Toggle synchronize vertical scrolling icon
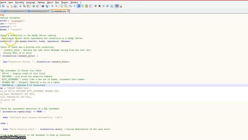Screen dimensions: 248x140 tap(61, 6)
